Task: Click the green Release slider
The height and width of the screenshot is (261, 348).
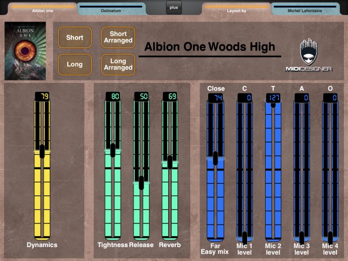Action: 142,169
